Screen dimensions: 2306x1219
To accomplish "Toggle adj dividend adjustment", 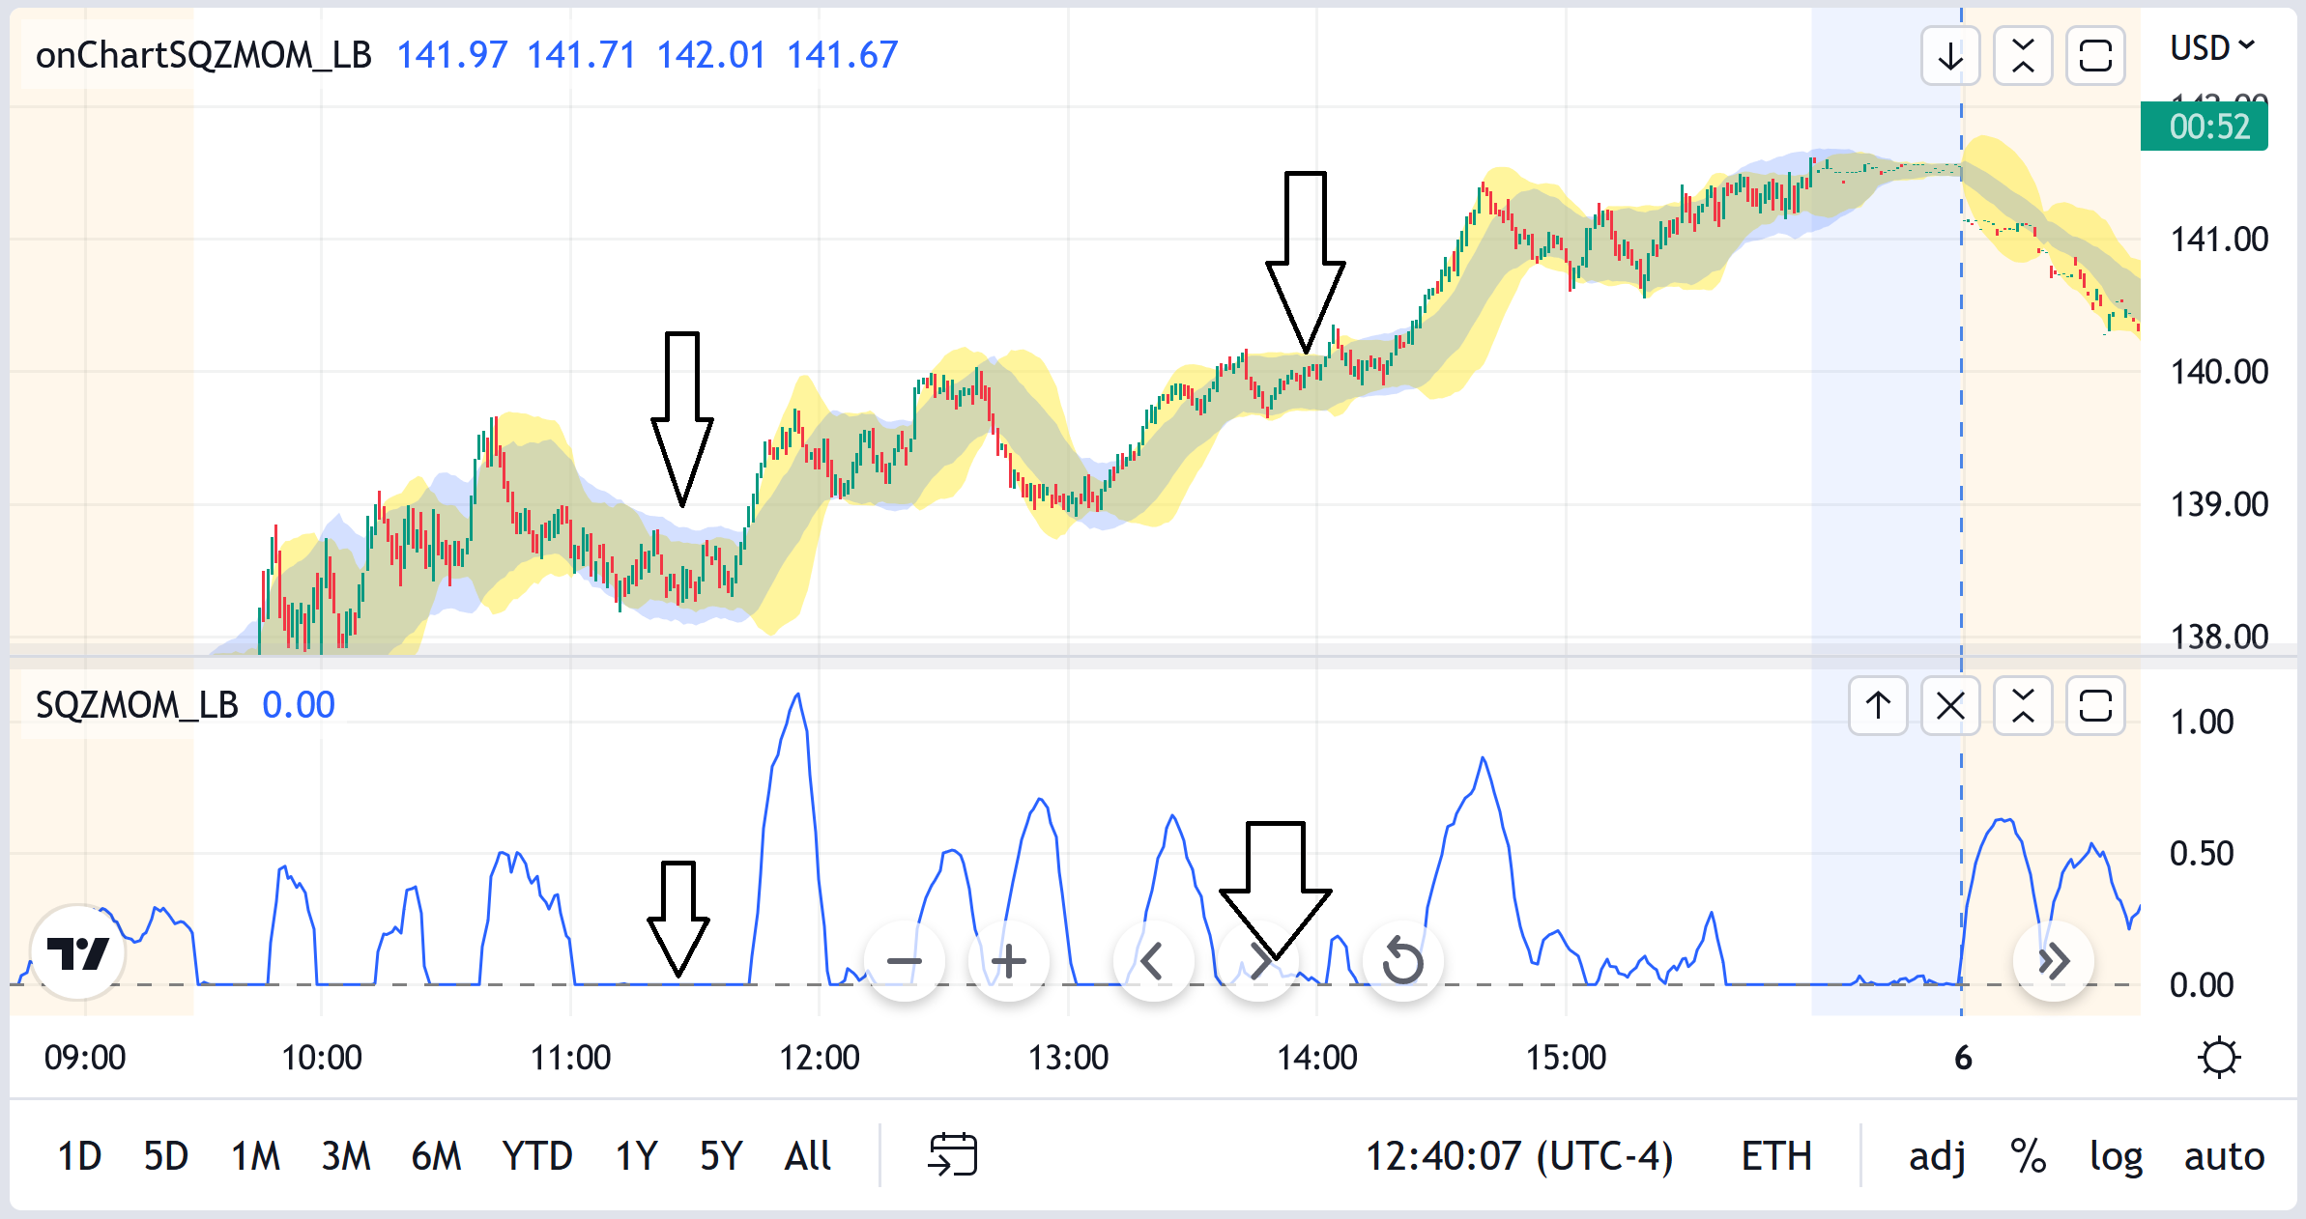I will click(x=1937, y=1155).
